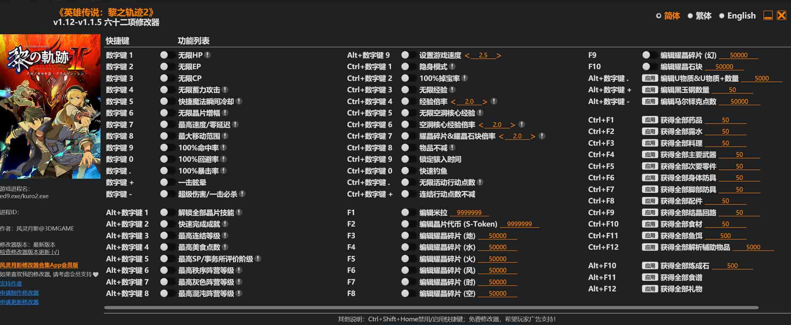Click the info icon beside 隐身模式
This screenshot has width=791, height=325.
click(x=452, y=67)
